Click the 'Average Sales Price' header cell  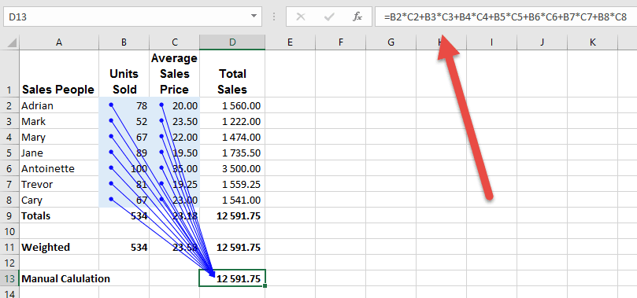click(x=174, y=74)
